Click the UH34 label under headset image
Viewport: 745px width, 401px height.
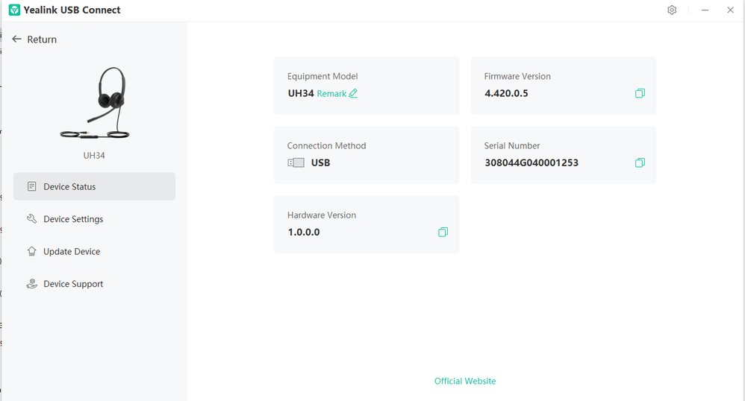pyautogui.click(x=94, y=156)
